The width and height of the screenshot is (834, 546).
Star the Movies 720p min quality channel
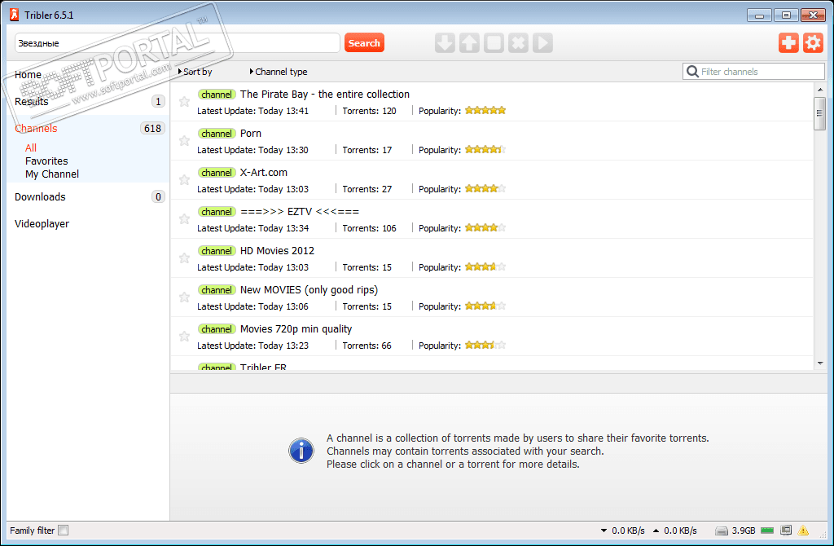click(x=184, y=336)
